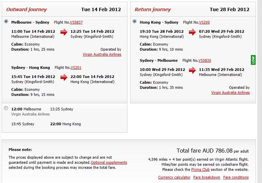Select the Hong Kong - Sydney return radio button
The width and height of the screenshot is (262, 183).
point(135,21)
